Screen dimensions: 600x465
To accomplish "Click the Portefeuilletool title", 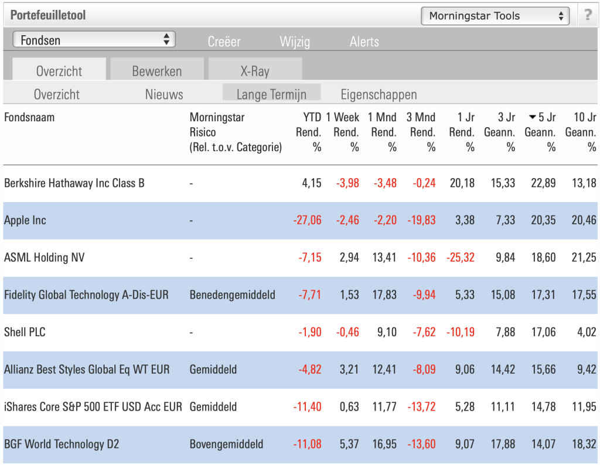I will click(x=48, y=15).
